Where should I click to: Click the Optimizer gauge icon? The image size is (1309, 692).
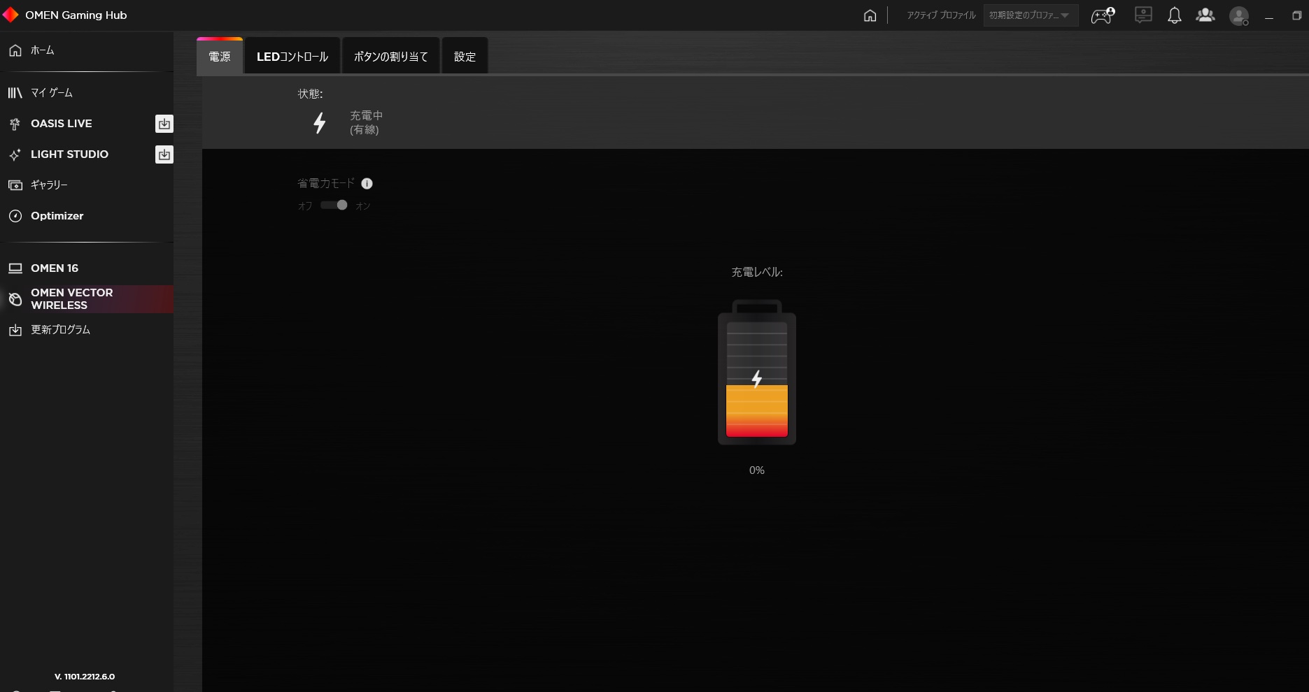click(15, 216)
